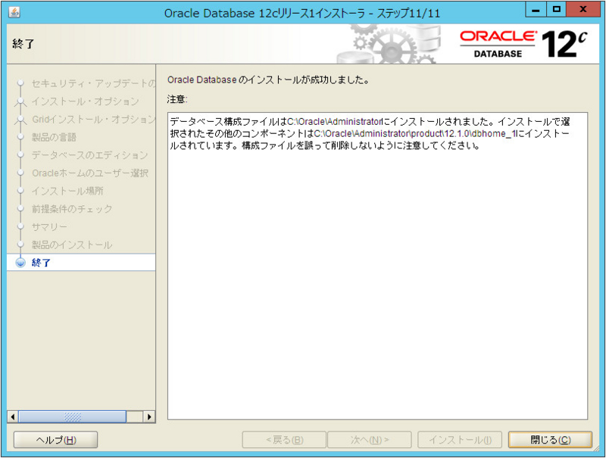Open help with the ヘルプ button
The width and height of the screenshot is (606, 458).
pos(54,439)
